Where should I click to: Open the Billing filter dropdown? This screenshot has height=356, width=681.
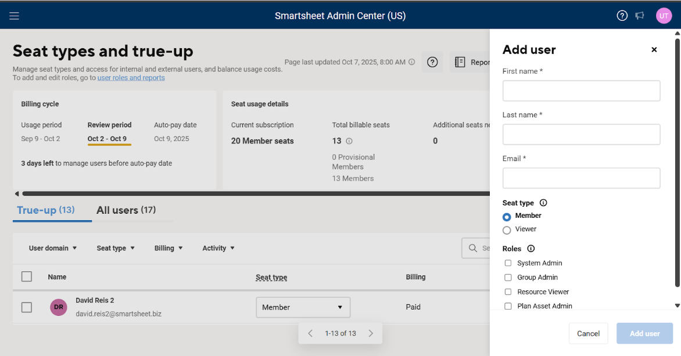[168, 248]
